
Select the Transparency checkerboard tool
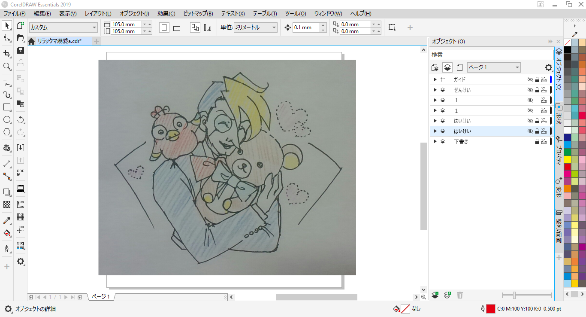tap(7, 204)
